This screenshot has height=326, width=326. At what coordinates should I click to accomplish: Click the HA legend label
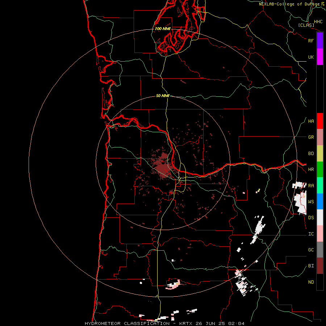point(311,121)
